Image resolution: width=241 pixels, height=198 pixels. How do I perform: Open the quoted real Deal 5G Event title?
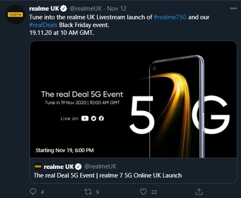tap(108, 175)
